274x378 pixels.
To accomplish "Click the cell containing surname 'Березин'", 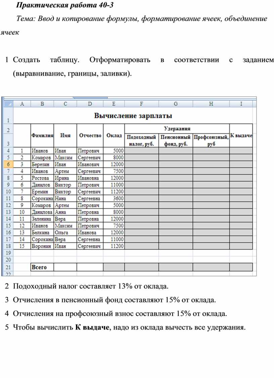I will click(42, 164).
